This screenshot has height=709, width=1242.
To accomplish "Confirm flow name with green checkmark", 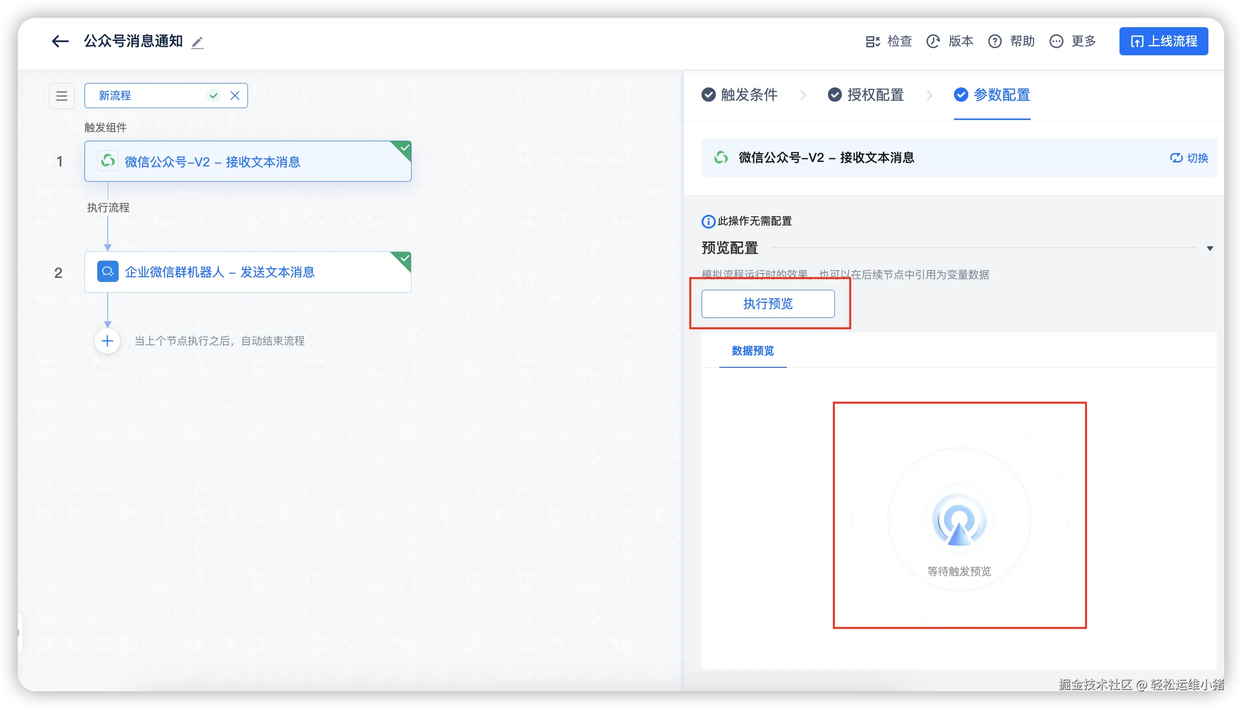I will (213, 96).
